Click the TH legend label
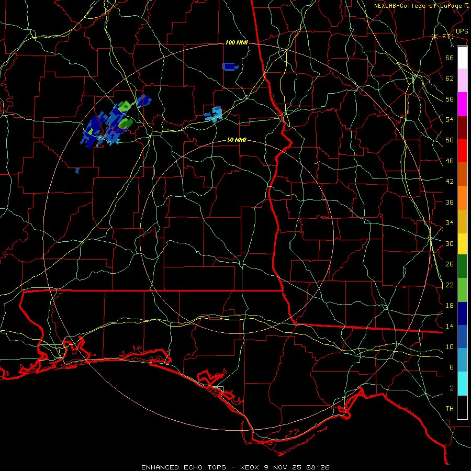The height and width of the screenshot is (471, 471). pyautogui.click(x=450, y=409)
